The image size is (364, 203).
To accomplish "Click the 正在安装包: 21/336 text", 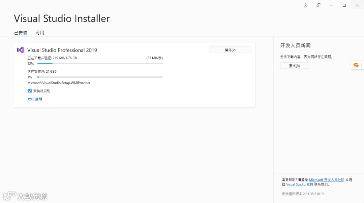I will (x=42, y=71).
